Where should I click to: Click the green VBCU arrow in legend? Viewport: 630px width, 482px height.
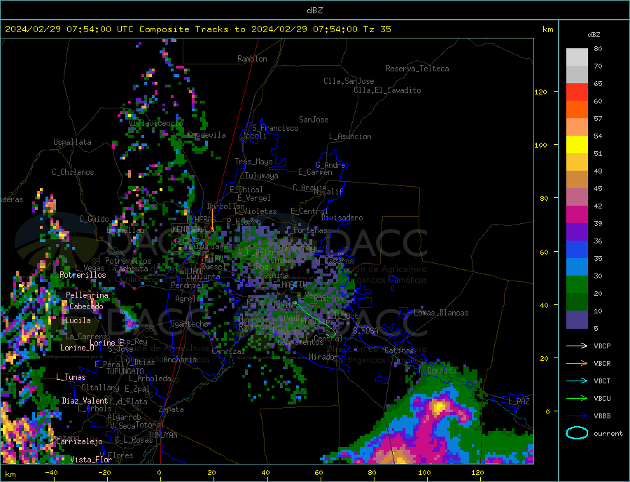[577, 399]
